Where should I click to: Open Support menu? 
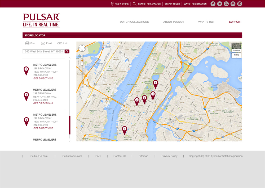point(235,22)
